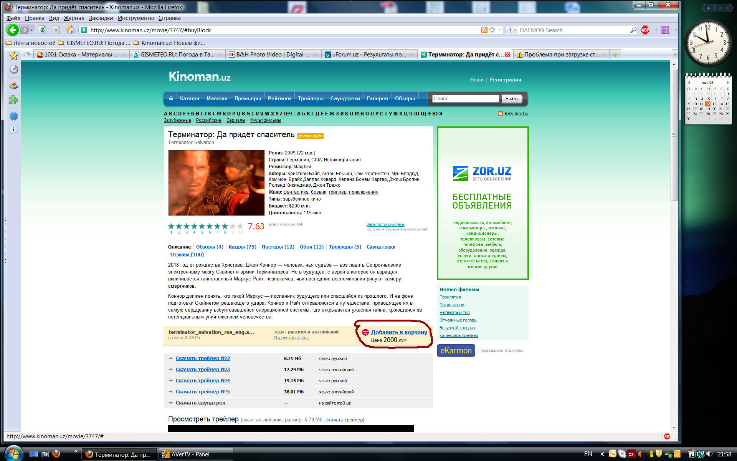Viewport: 737px width, 461px height.
Task: Click the RSS feed icon in address bar
Action: click(484, 30)
